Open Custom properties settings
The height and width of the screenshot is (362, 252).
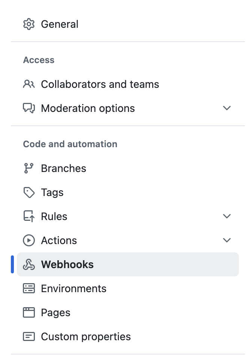point(86,336)
